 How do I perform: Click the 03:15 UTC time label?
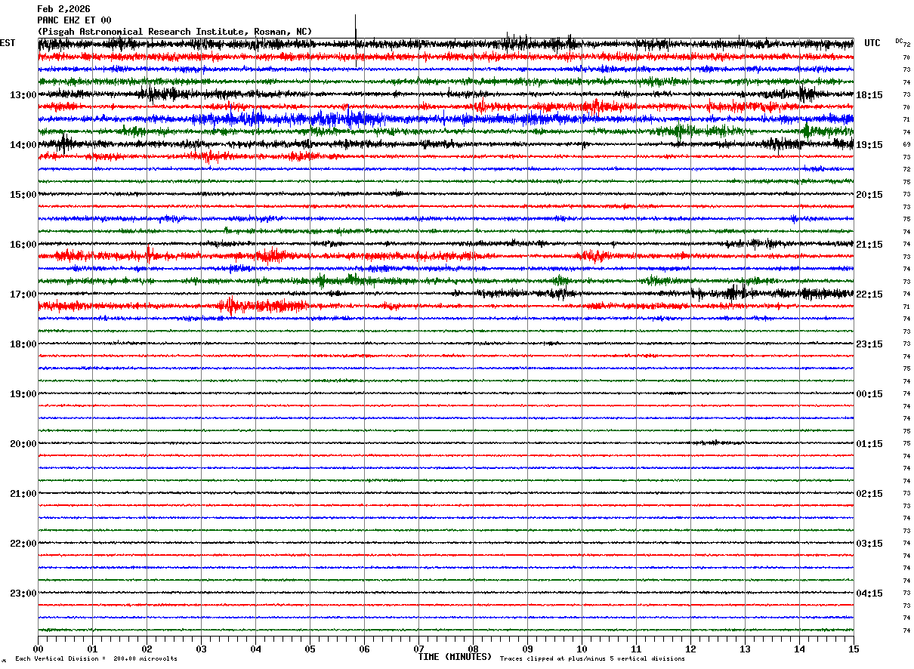869,544
